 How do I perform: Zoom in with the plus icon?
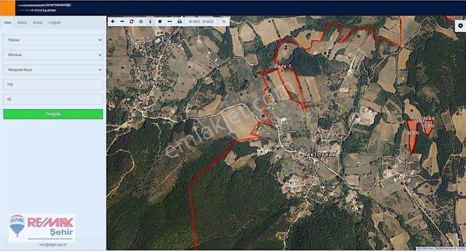(112, 21)
